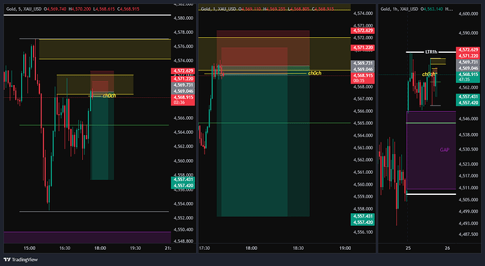Click the 18:30 time axis label

pos(298,248)
